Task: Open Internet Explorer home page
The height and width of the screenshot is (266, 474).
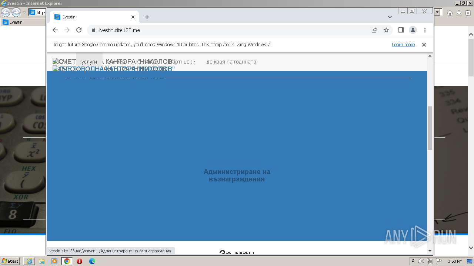Action: (x=450, y=13)
